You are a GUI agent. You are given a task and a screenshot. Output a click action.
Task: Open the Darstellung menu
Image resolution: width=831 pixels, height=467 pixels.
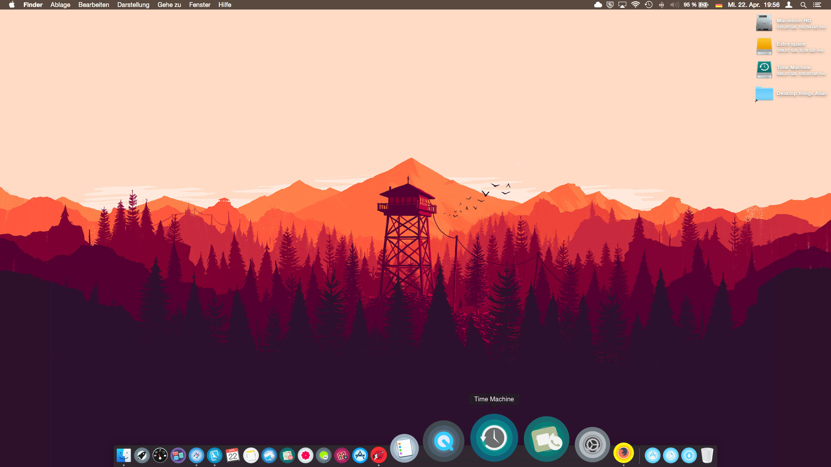click(133, 5)
